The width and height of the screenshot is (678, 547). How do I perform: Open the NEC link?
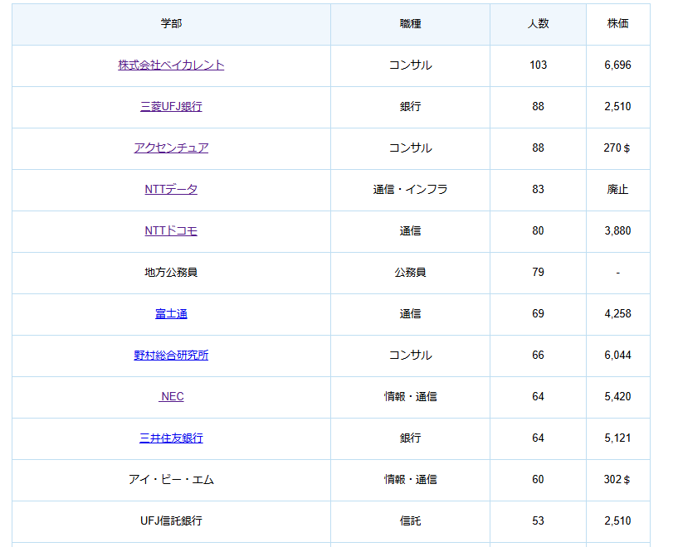point(171,397)
